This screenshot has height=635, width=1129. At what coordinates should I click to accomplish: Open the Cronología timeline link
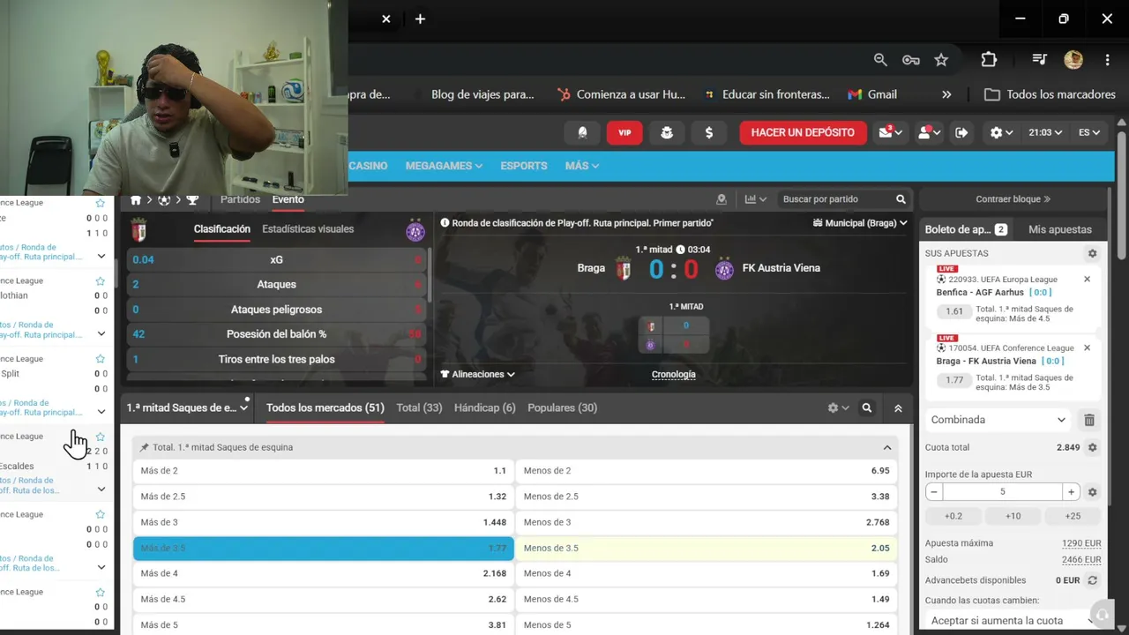pyautogui.click(x=673, y=374)
